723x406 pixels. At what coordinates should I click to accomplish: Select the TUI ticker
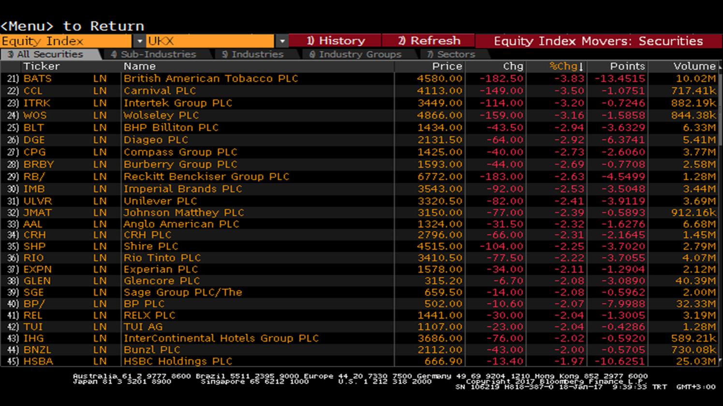(33, 327)
